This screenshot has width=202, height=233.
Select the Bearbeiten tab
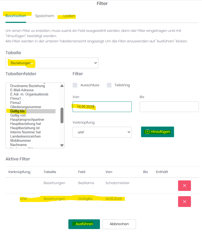click(16, 16)
